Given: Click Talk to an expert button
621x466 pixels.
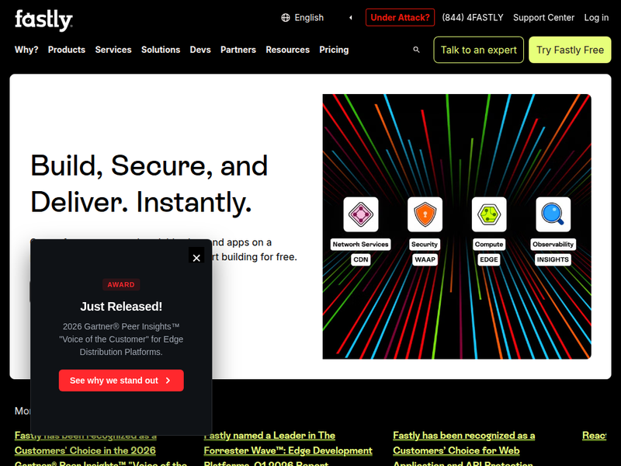Looking at the screenshot, I should 478,50.
